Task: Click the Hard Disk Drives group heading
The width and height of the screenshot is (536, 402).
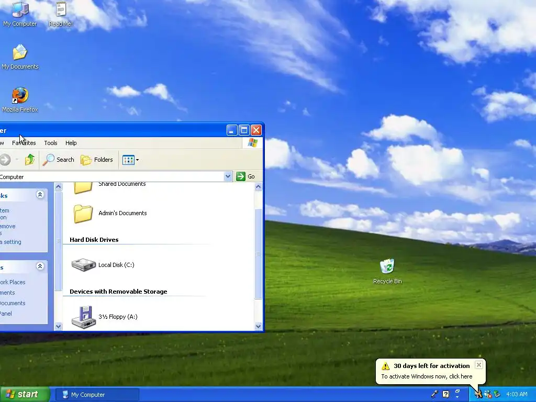Action: pos(94,240)
